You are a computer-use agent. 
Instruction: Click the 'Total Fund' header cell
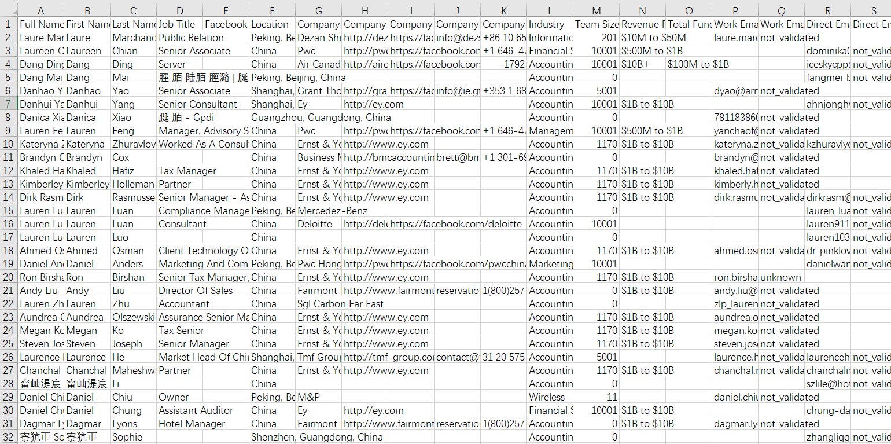click(689, 24)
